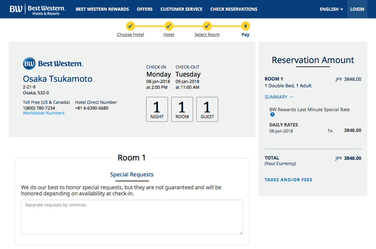Click inside the Special Requests text box
376x249 pixels.
[x=132, y=217]
